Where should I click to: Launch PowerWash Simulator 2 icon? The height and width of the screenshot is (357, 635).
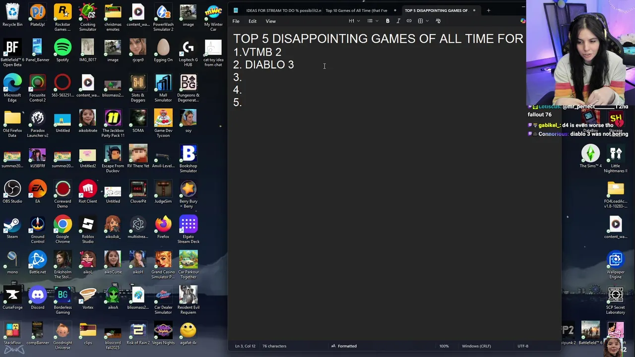coord(163,18)
